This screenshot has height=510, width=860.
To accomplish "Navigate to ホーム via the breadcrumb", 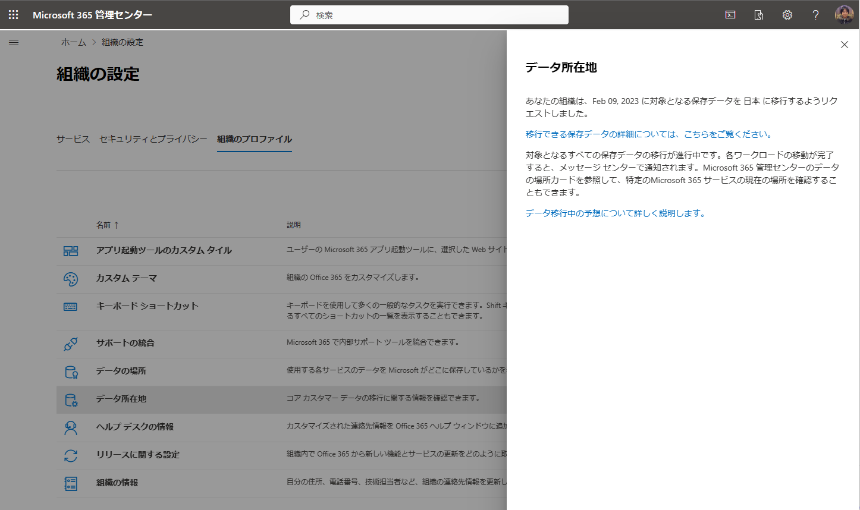I will click(x=73, y=42).
